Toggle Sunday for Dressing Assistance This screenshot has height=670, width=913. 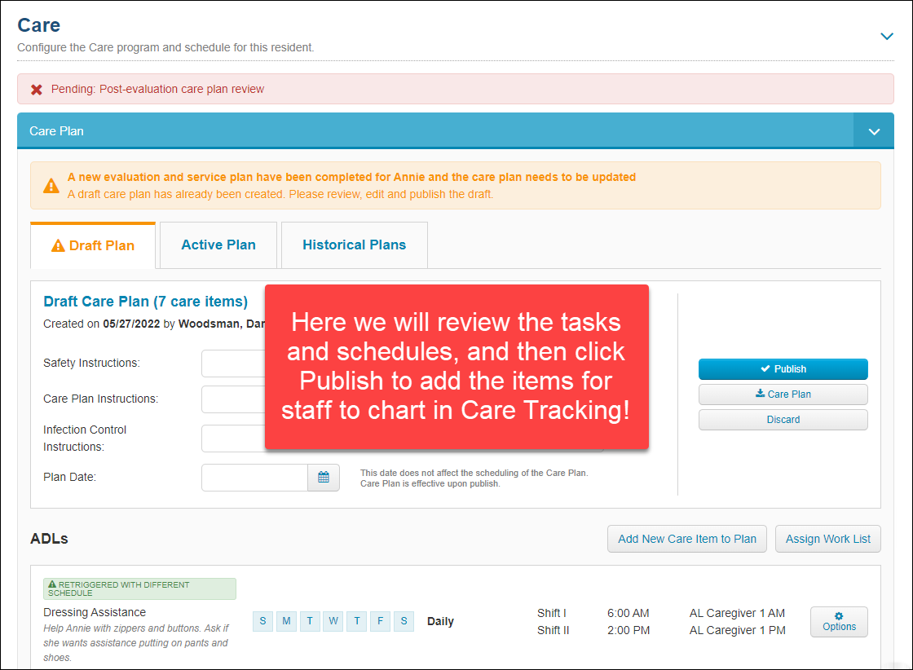coord(262,621)
